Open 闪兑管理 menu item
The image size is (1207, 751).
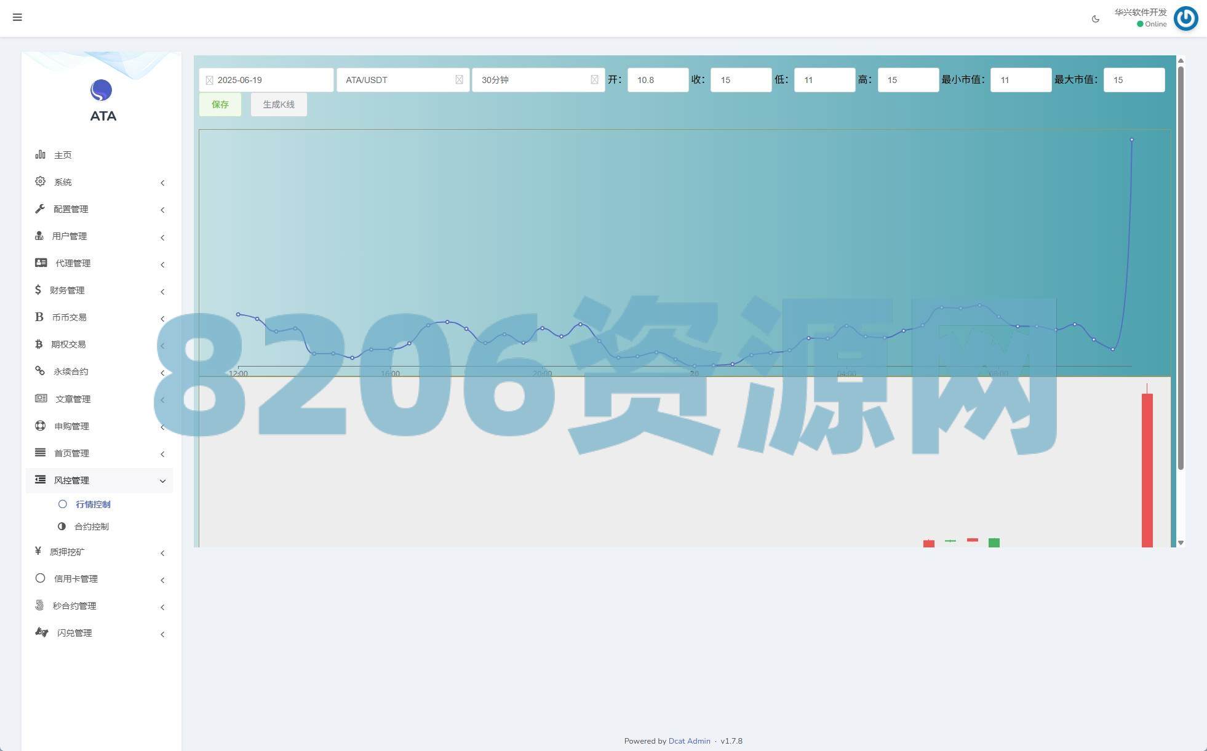click(74, 633)
